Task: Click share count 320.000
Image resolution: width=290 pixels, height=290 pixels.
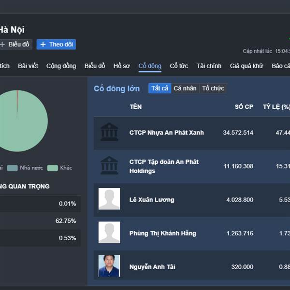Action: (242, 267)
